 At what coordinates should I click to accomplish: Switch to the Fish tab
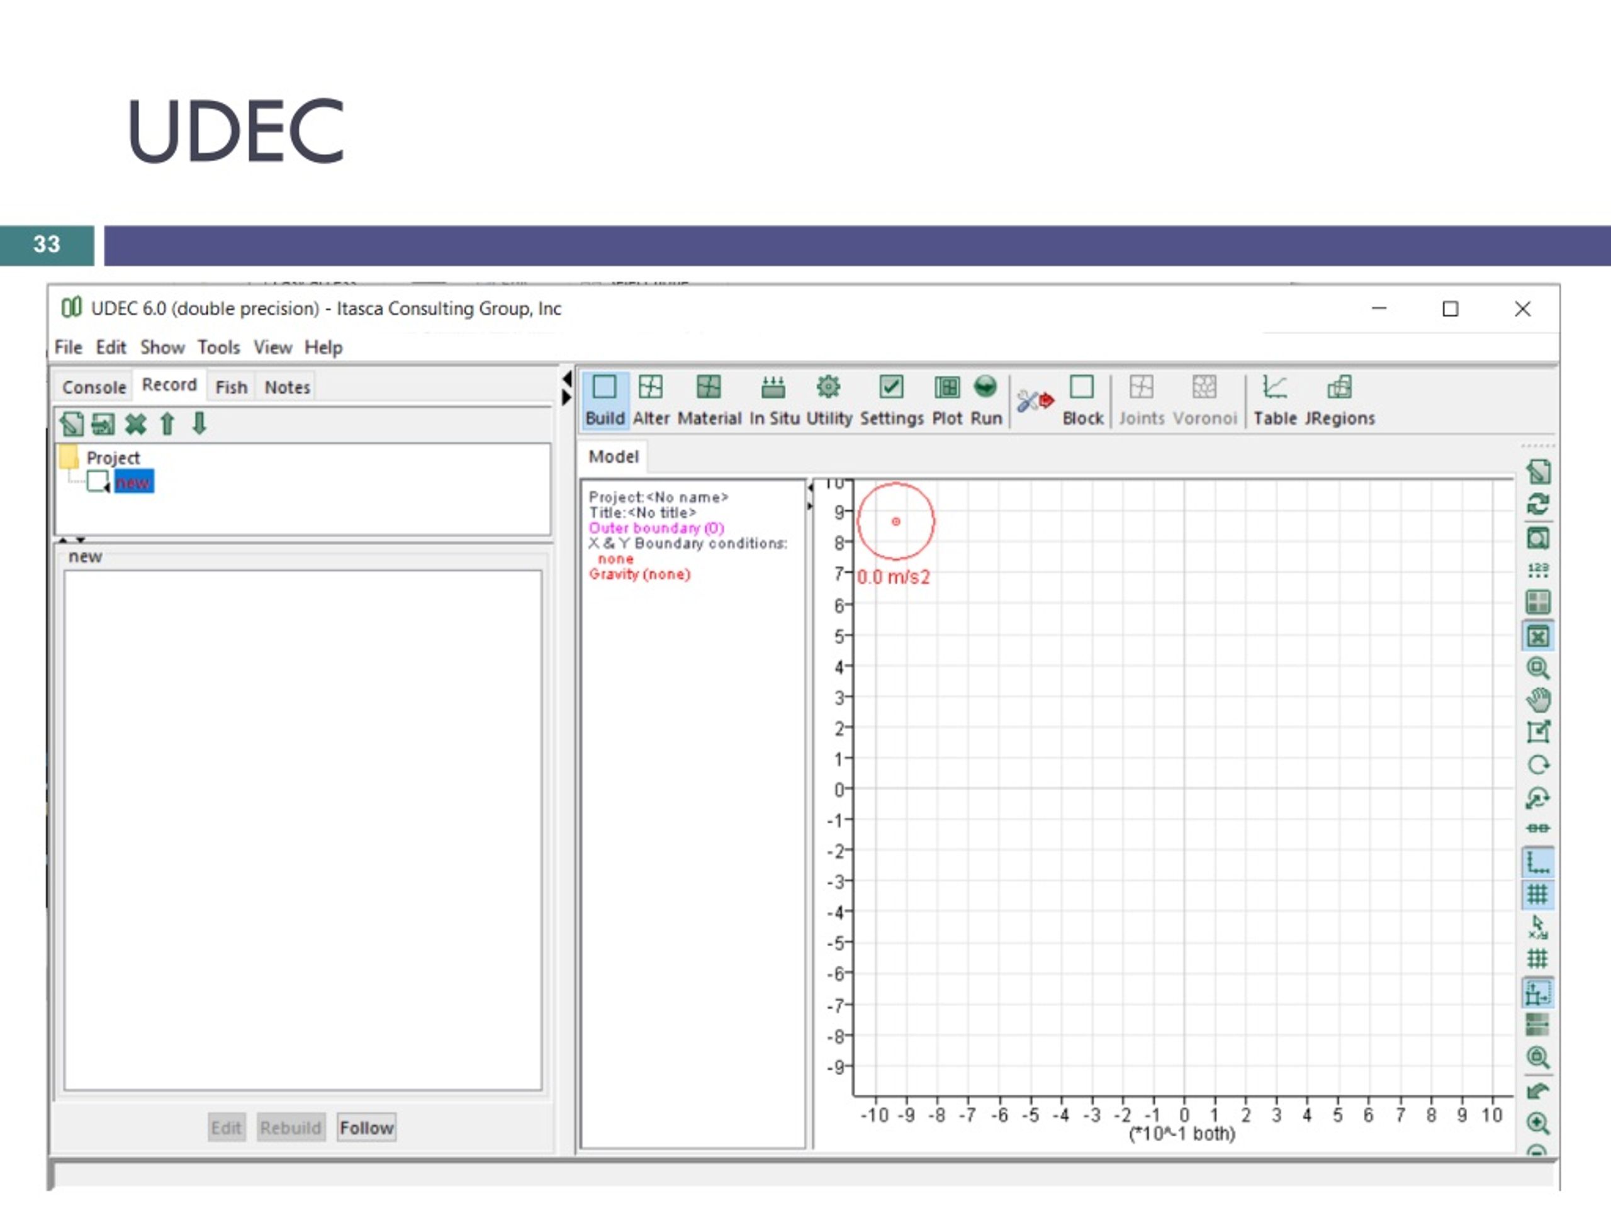pyautogui.click(x=232, y=388)
